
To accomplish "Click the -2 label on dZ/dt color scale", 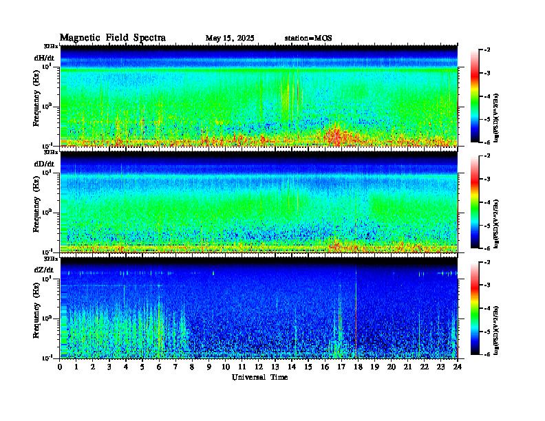I will tap(487, 262).
